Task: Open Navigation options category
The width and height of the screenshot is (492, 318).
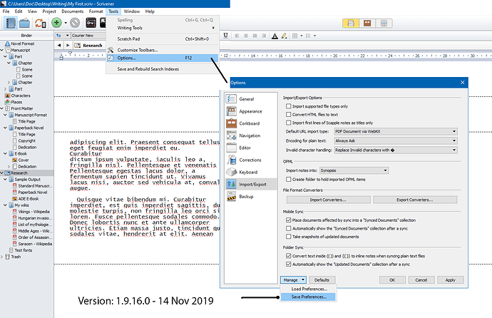Action: pyautogui.click(x=251, y=135)
